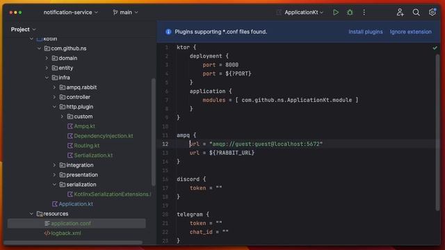
Task: Select the Routing.kt Kotlin file icon
Action: (x=70, y=146)
